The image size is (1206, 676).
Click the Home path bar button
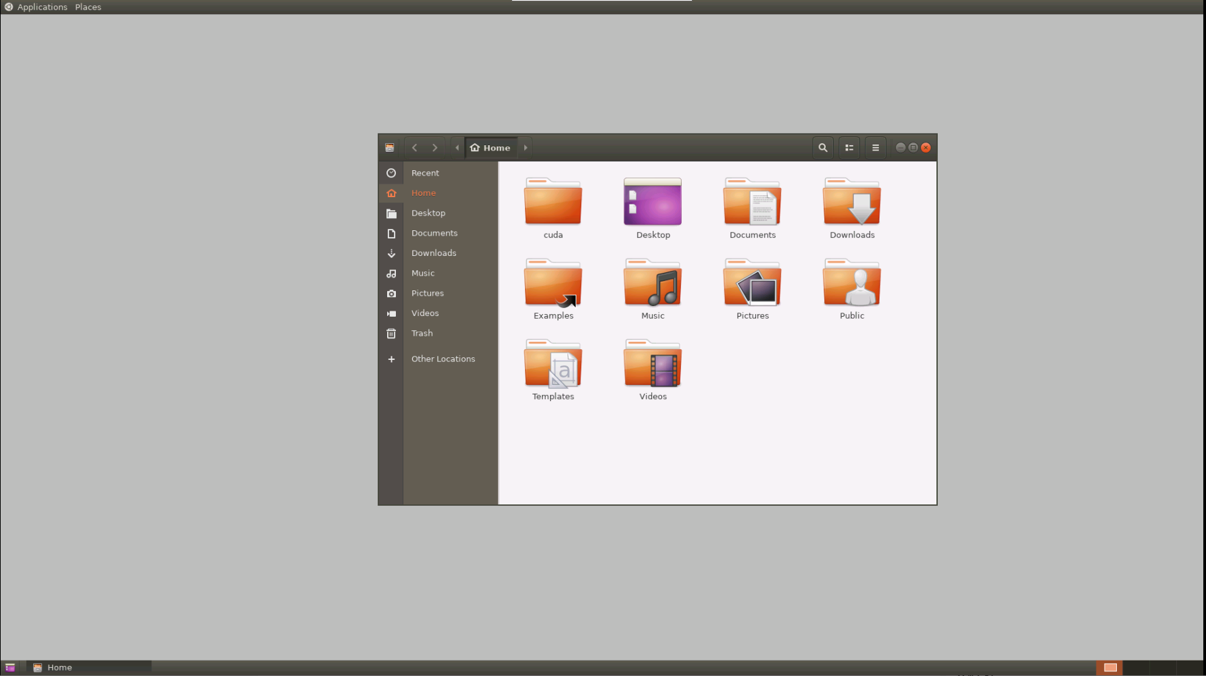pos(491,148)
